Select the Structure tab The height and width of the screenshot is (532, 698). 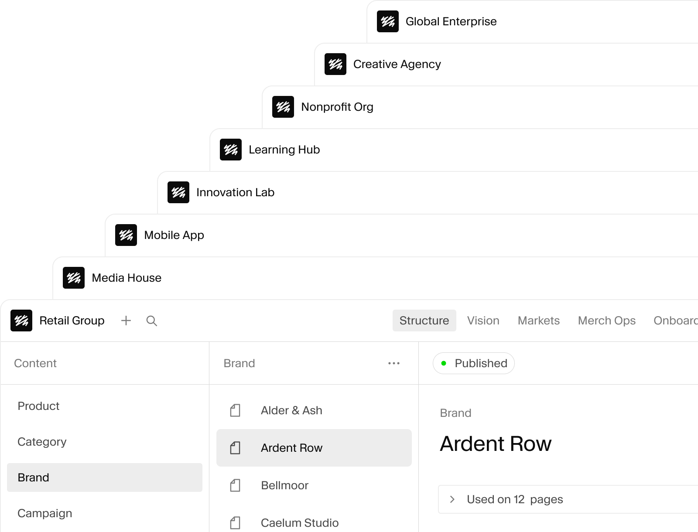point(424,321)
